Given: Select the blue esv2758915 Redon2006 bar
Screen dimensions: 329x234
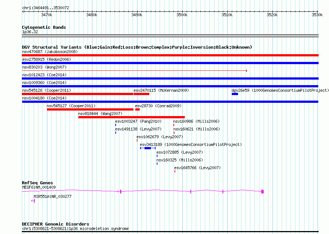Looking at the screenshot, I should click(170, 63).
